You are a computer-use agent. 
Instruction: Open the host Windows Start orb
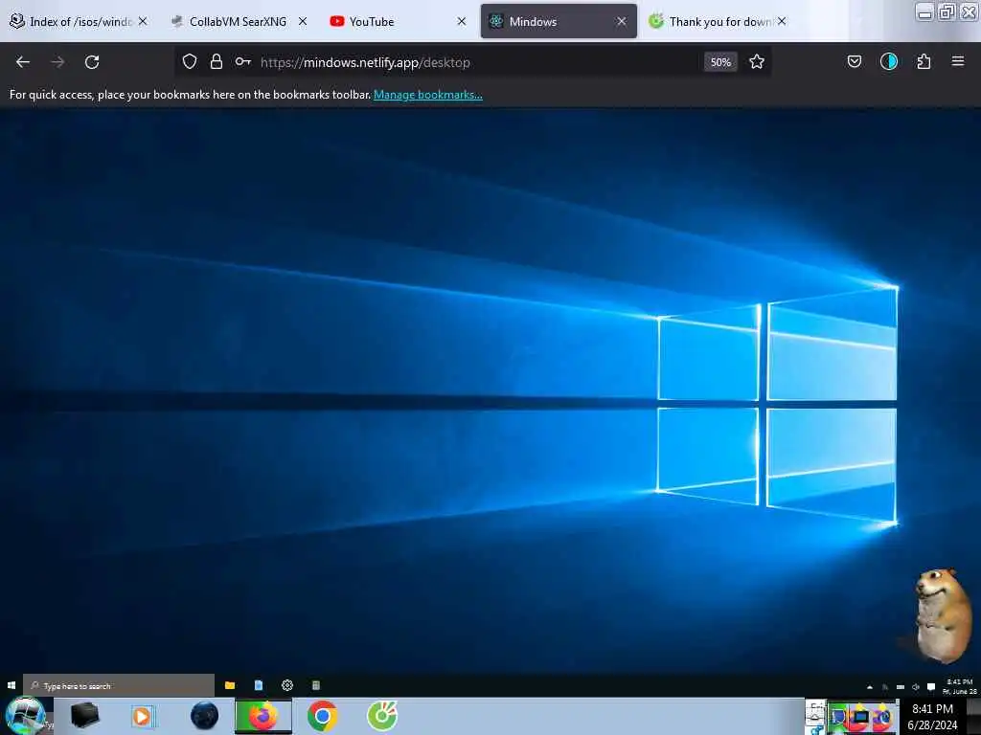[x=25, y=715]
